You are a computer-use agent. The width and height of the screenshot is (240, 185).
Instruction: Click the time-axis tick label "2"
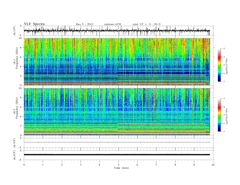62,165
